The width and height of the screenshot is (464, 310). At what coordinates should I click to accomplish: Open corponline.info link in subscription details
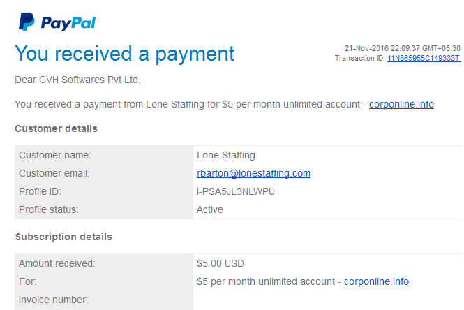(376, 281)
